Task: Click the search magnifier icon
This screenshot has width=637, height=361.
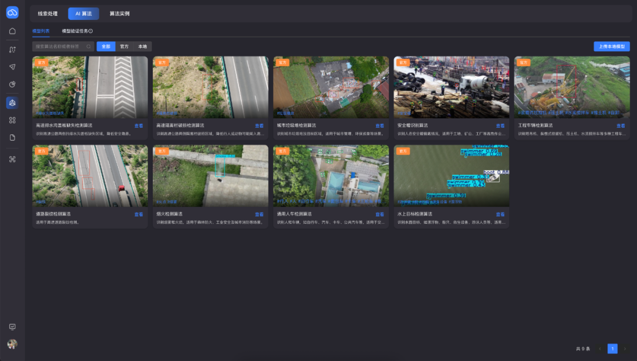Action: tap(88, 47)
